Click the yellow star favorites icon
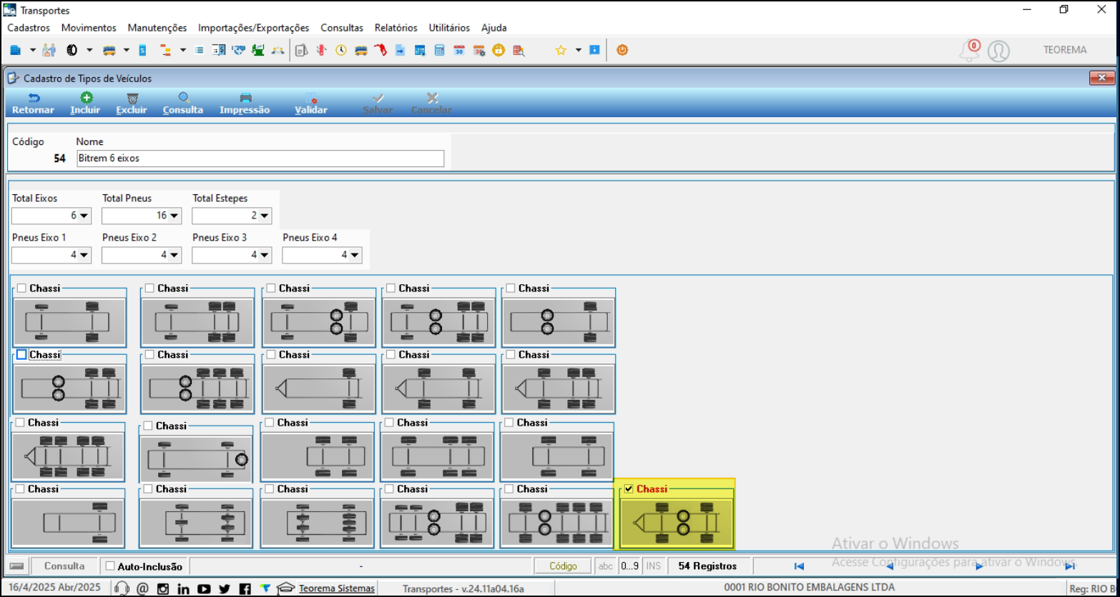This screenshot has height=597, width=1120. [561, 50]
